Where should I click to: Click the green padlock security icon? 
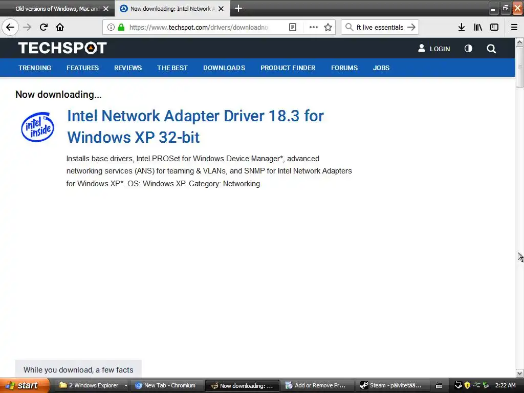[122, 27]
